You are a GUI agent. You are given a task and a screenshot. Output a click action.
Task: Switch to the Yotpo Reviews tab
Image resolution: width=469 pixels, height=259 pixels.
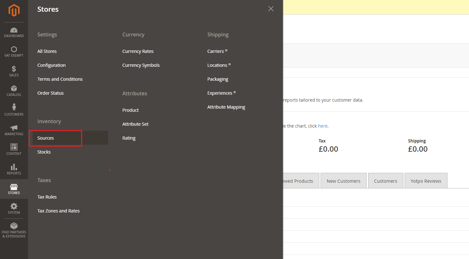[x=426, y=181]
